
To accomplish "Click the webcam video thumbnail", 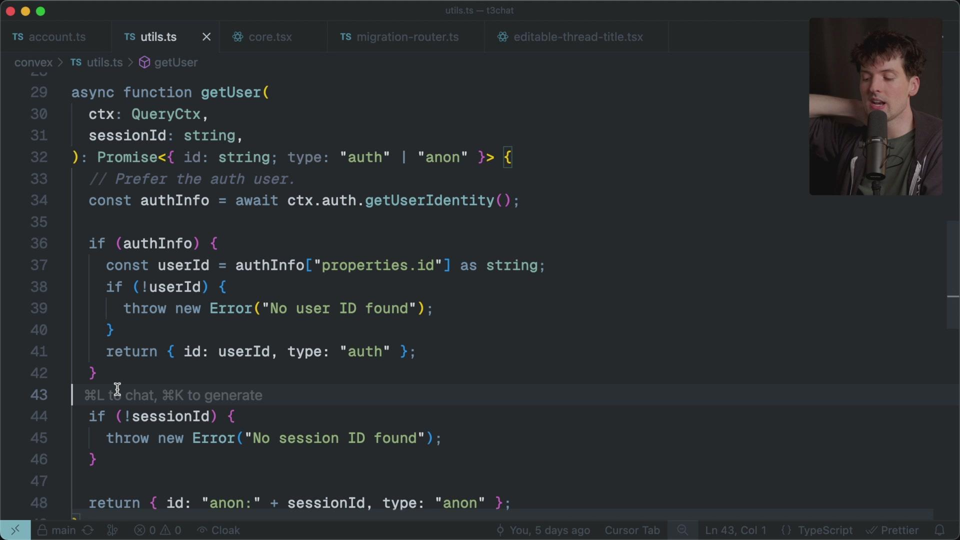I will tap(875, 106).
